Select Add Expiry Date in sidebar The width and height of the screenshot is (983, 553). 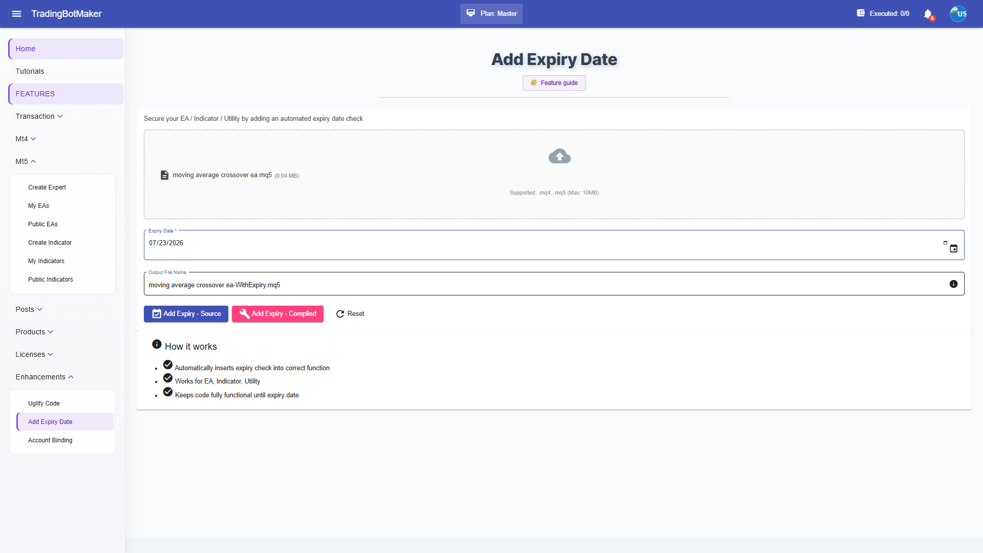[65, 422]
